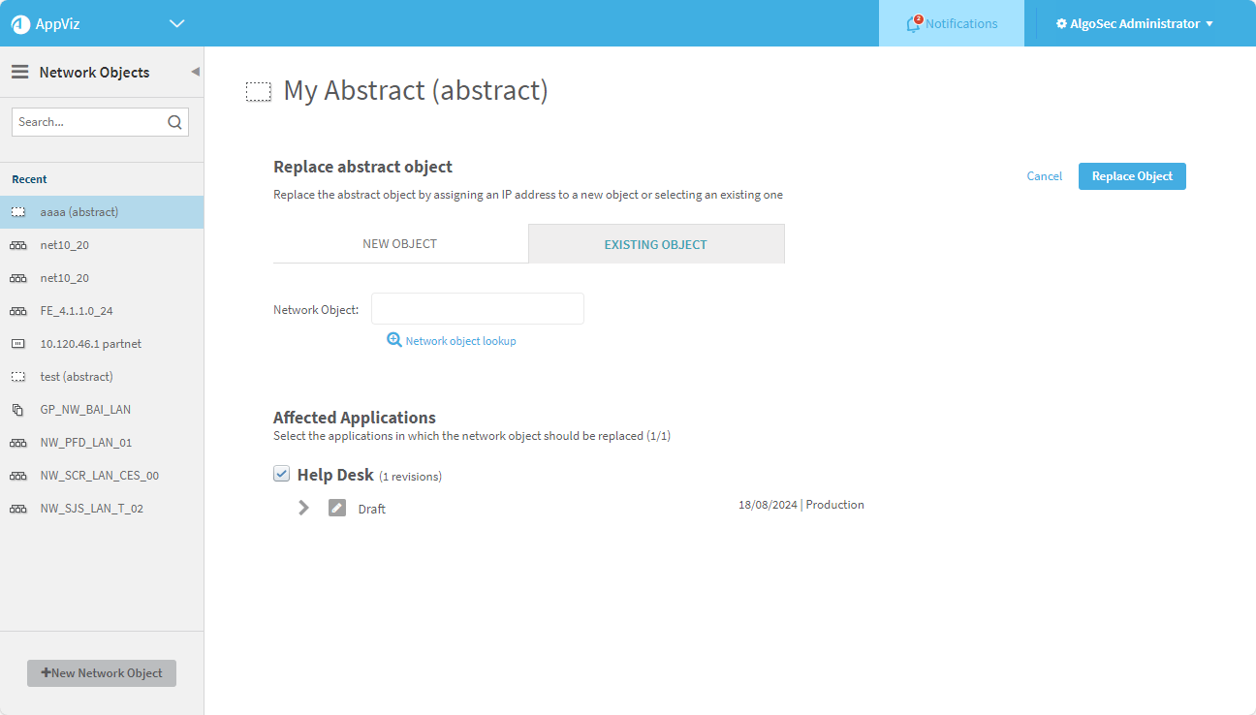Screen dimensions: 1256x715
Task: Click the GP_NW_BAI_LAN group icon
Action: (18, 410)
